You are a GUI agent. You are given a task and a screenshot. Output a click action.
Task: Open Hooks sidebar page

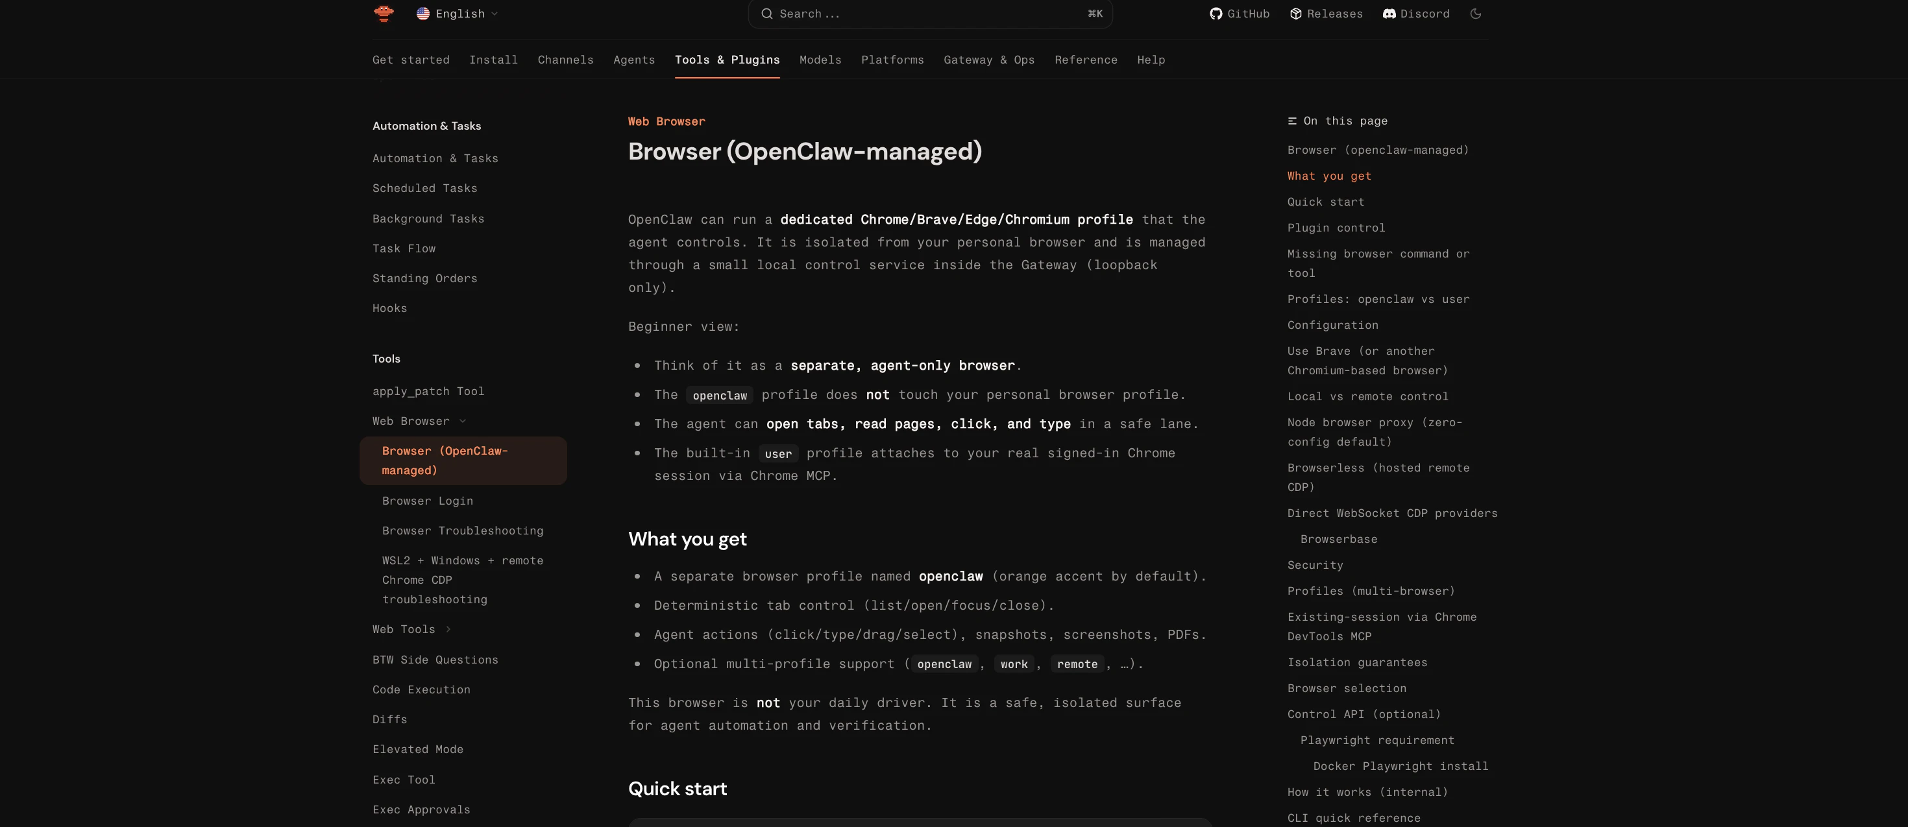[x=389, y=308]
